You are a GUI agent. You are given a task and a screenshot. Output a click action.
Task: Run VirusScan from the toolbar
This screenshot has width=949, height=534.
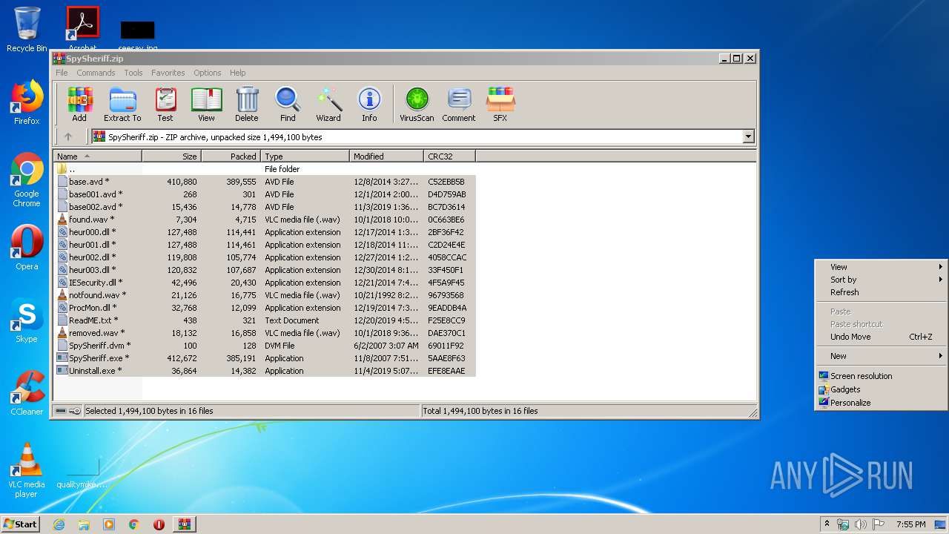click(x=417, y=105)
